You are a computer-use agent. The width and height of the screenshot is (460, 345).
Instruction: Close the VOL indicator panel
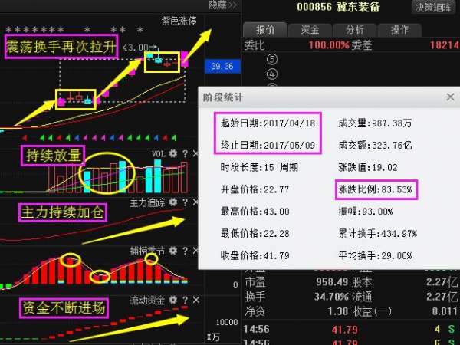point(195,153)
